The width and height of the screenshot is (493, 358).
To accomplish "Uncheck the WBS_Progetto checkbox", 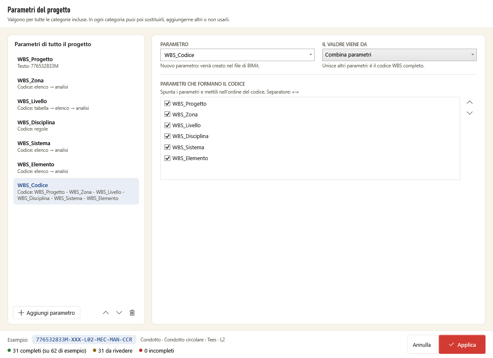I will click(x=167, y=104).
